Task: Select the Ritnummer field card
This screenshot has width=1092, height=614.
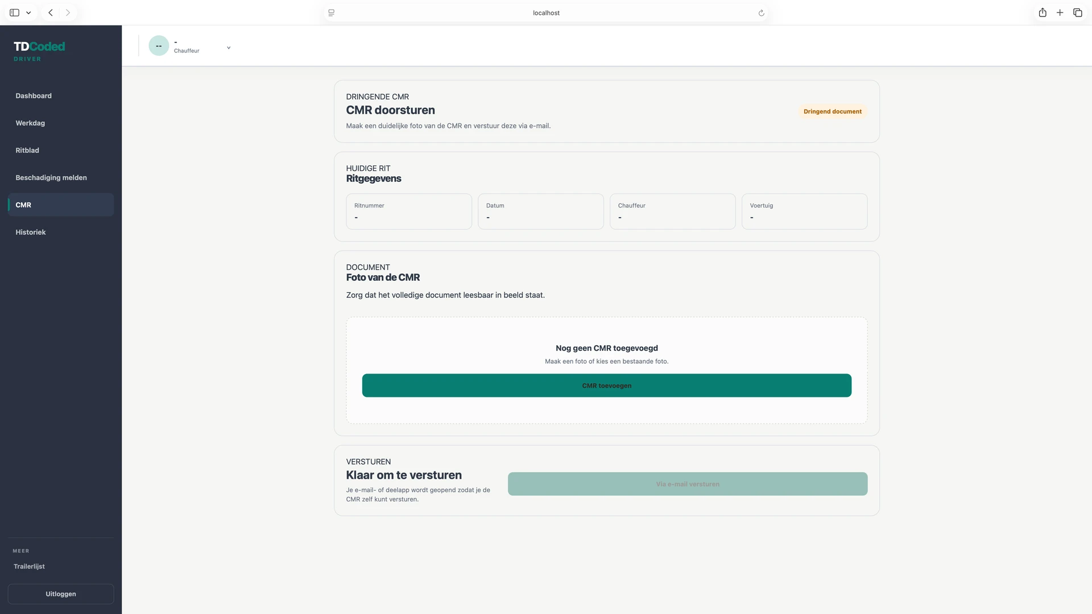Action: pyautogui.click(x=409, y=211)
